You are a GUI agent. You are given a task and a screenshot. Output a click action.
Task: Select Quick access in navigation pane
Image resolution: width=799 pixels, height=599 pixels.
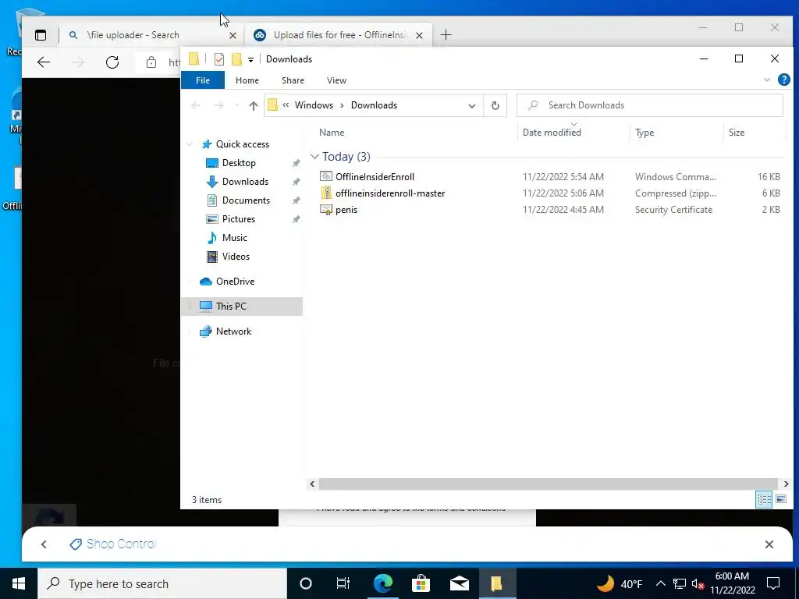(242, 144)
